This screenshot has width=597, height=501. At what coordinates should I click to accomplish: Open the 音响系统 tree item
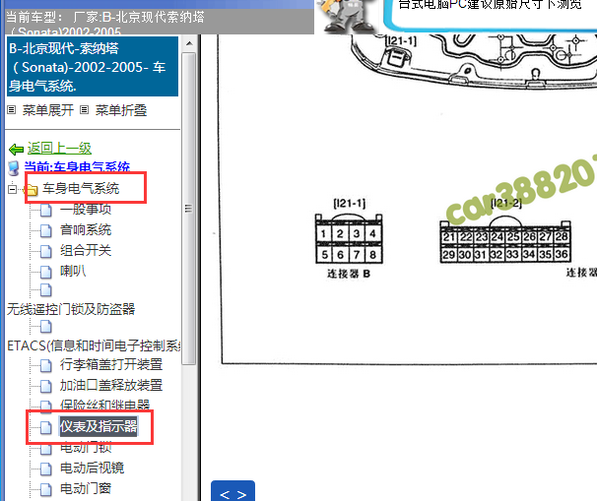click(x=86, y=229)
